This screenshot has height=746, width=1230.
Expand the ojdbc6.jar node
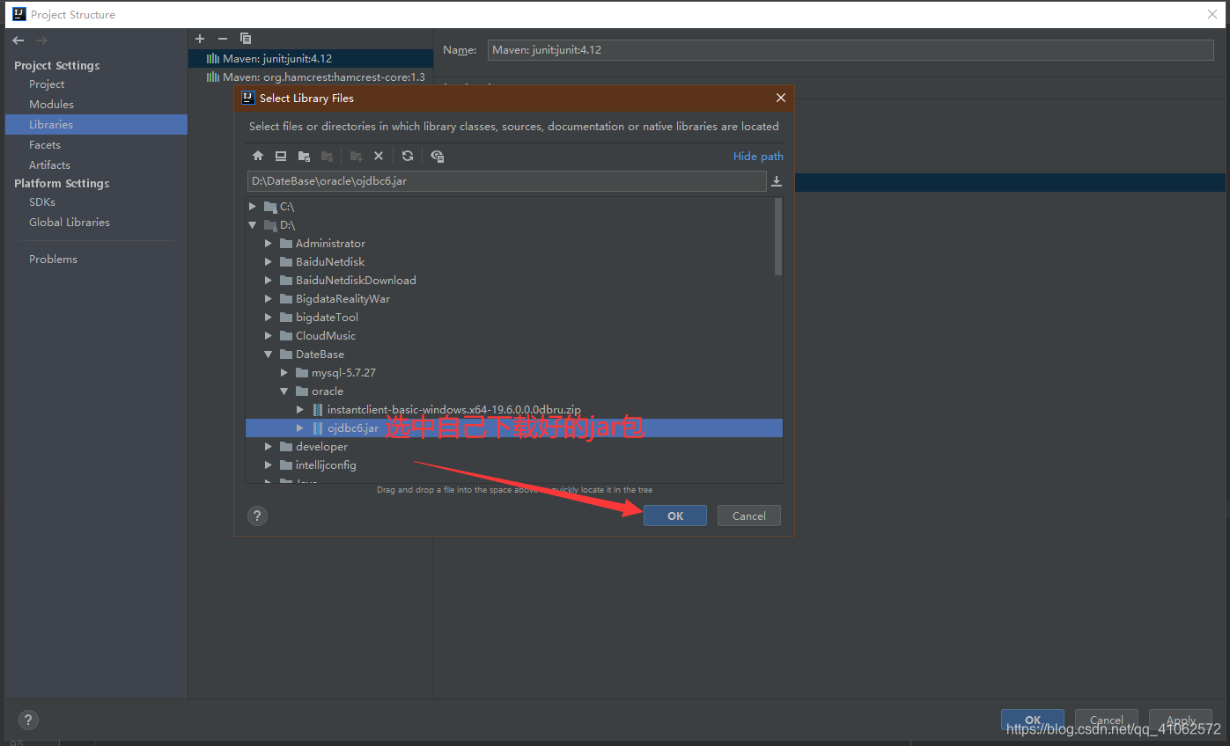[x=300, y=428]
